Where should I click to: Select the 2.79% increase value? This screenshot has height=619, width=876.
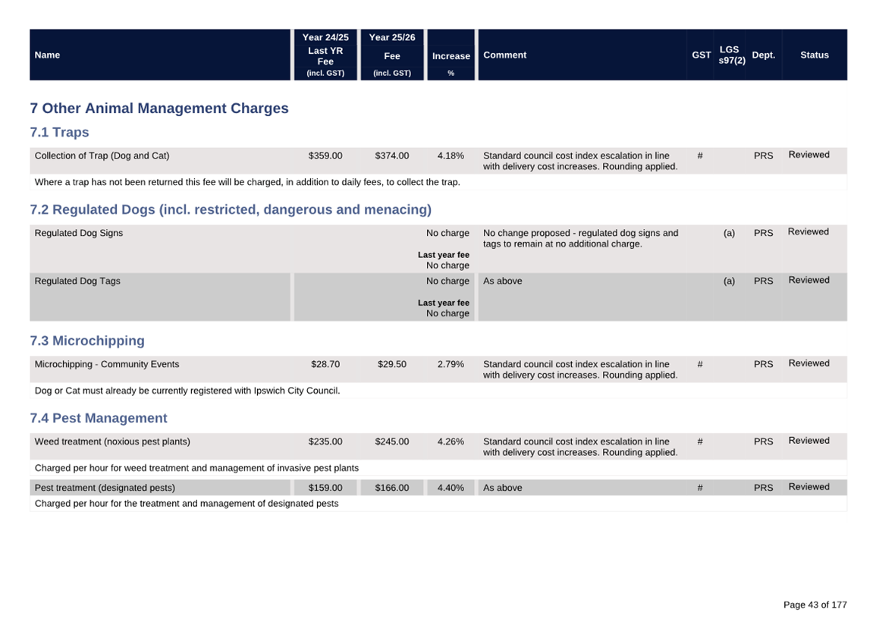451,364
